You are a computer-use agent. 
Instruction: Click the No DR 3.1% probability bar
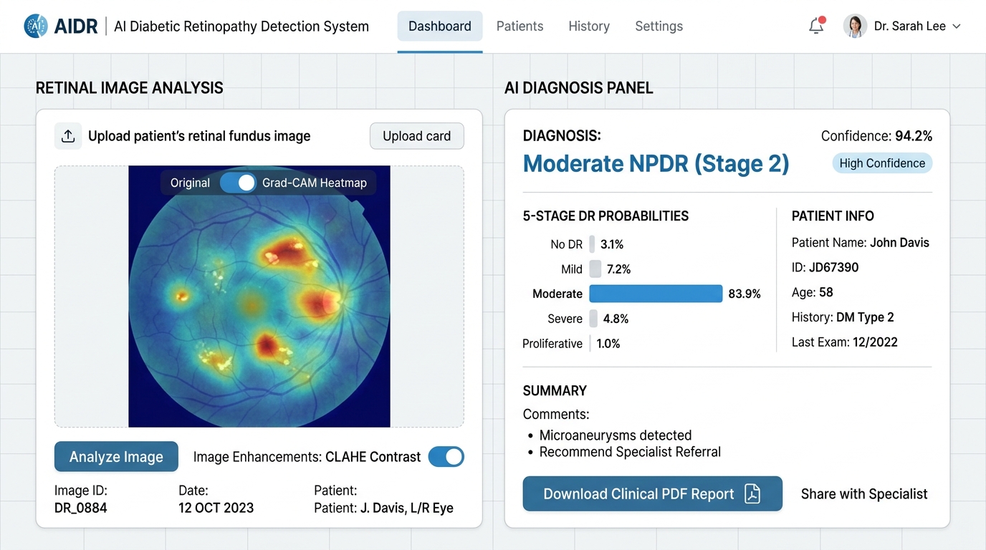[x=592, y=244]
